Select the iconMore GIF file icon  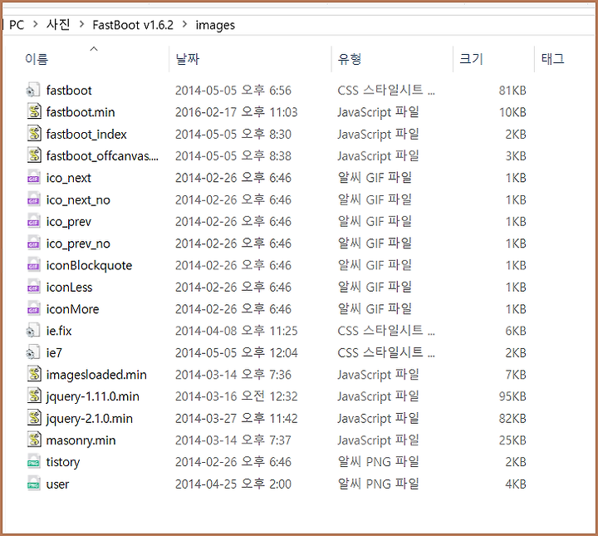33,309
